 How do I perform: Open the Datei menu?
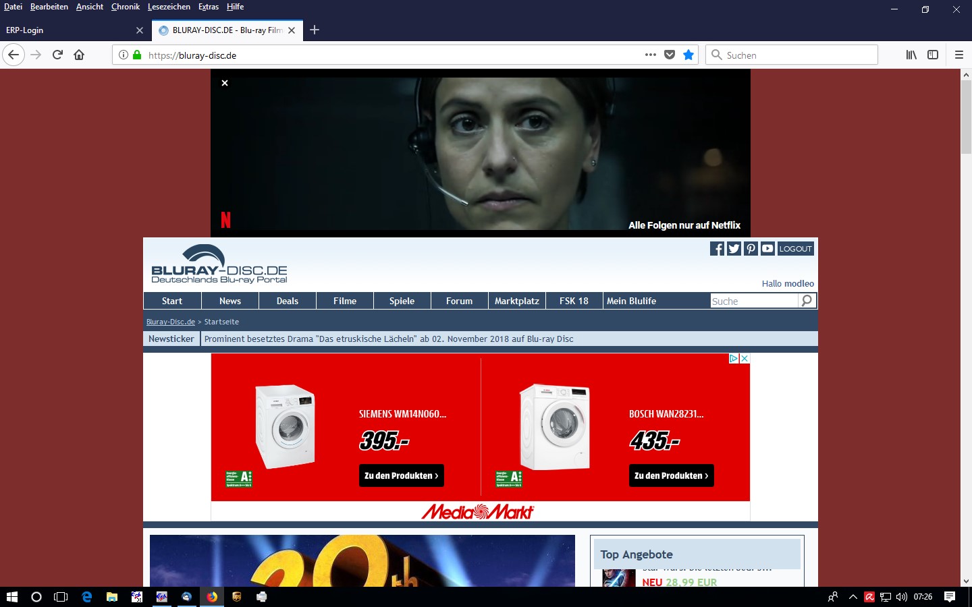pos(13,7)
